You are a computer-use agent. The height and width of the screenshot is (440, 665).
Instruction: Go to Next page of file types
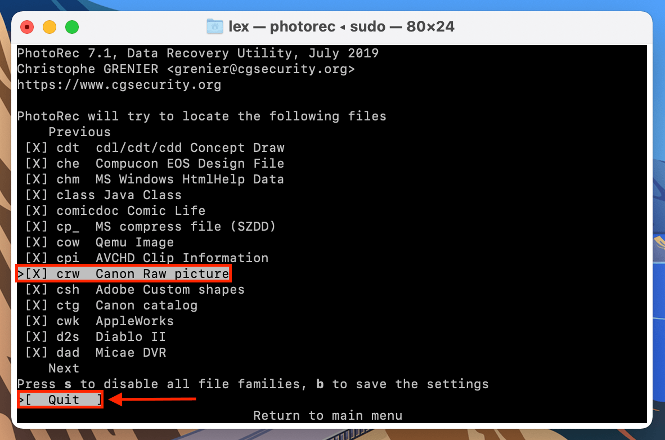tap(64, 369)
